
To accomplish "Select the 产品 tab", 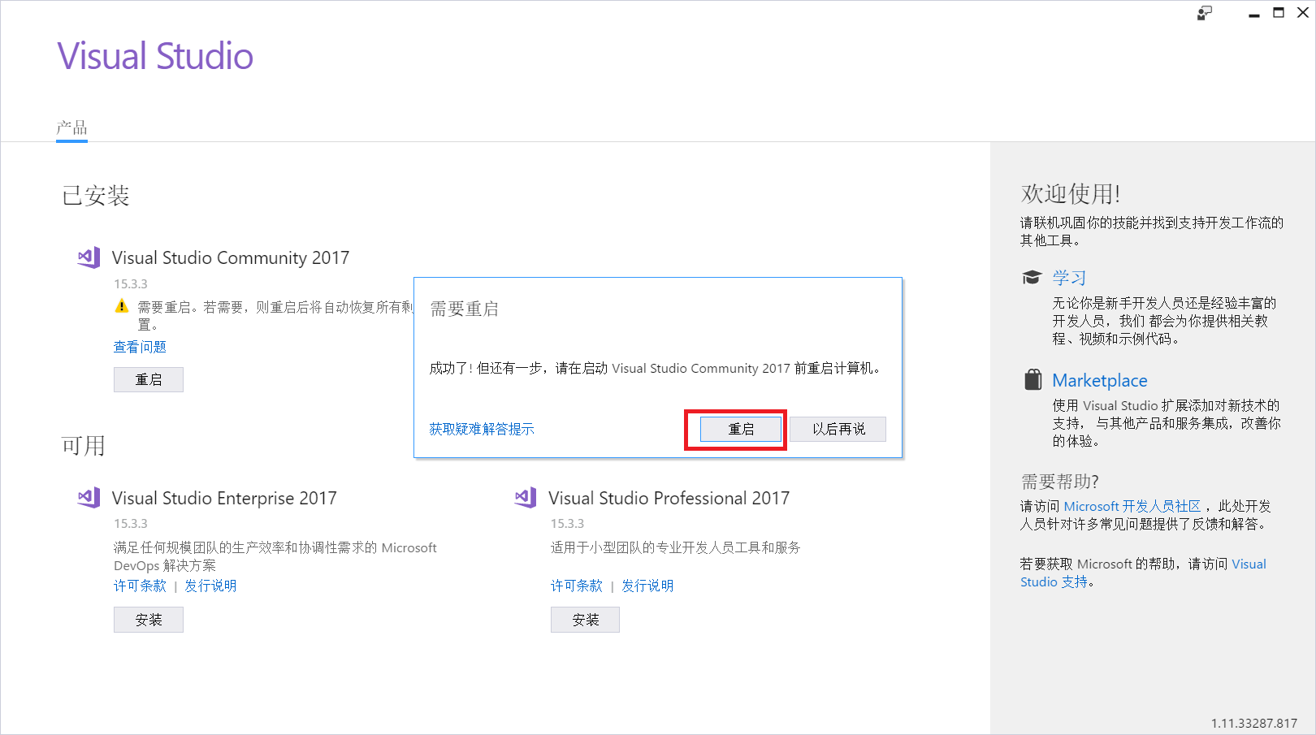I will click(x=71, y=128).
